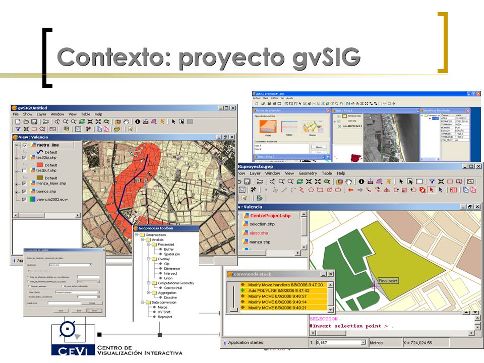Click red undo arrow in proyecto.gvp toolbar
The image size is (484, 363).
(x=350, y=190)
